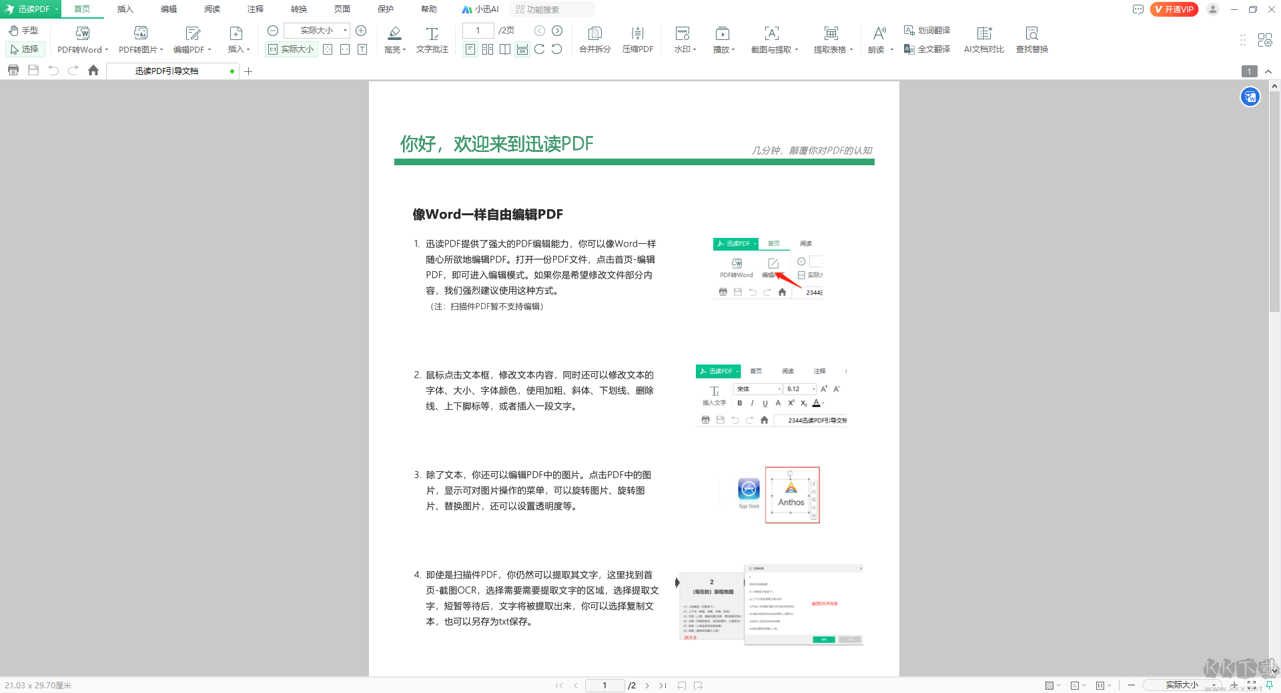Open user account profile icon
This screenshot has width=1281, height=693.
(x=1213, y=9)
